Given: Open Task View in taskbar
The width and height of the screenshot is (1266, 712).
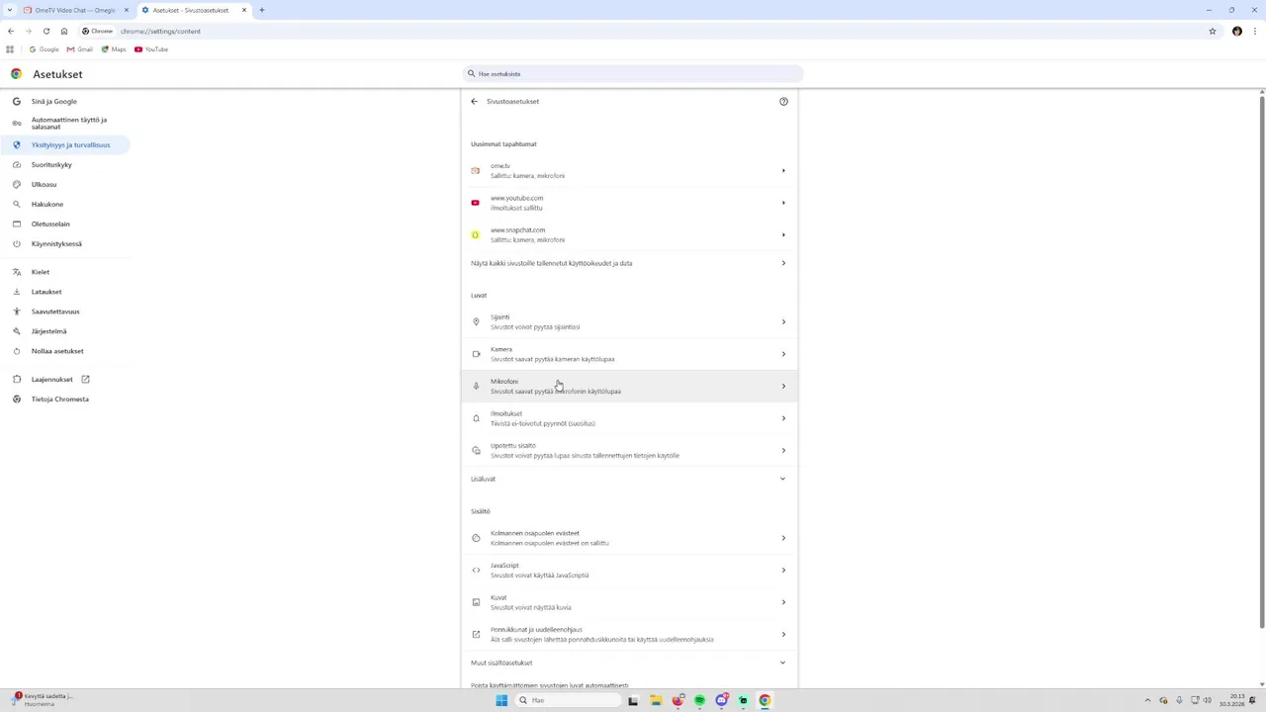Looking at the screenshot, I should click(633, 700).
